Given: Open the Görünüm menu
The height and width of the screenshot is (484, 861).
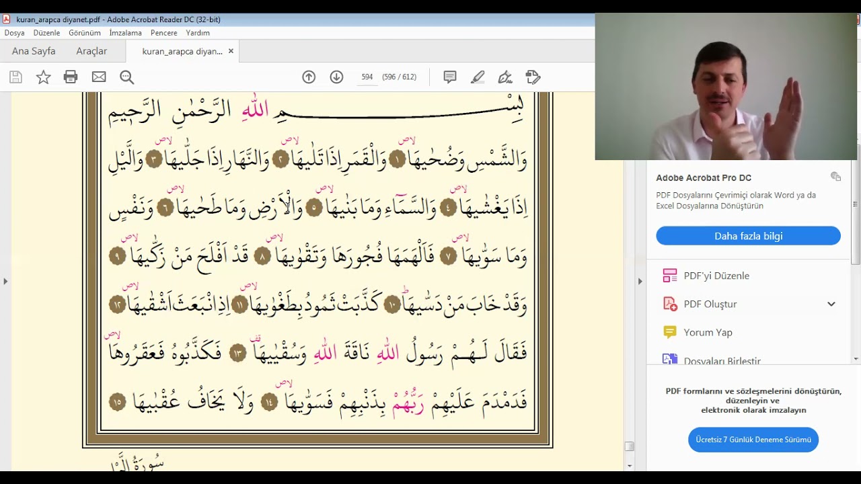Looking at the screenshot, I should (85, 33).
